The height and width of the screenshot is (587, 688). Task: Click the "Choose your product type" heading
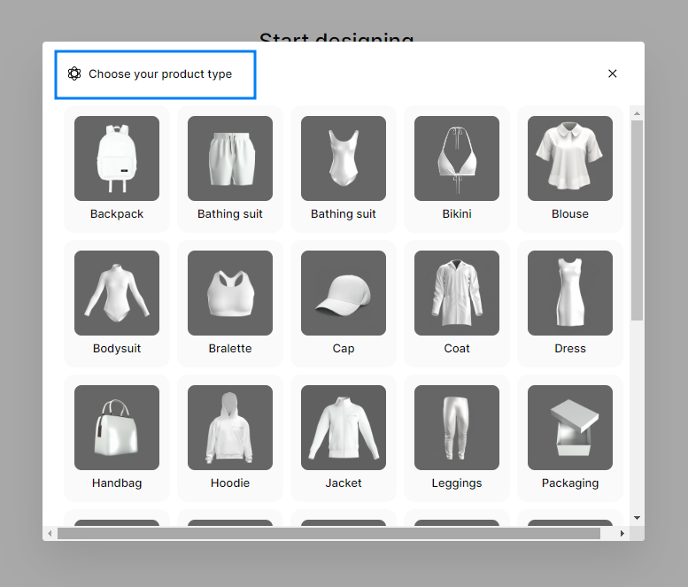(160, 74)
